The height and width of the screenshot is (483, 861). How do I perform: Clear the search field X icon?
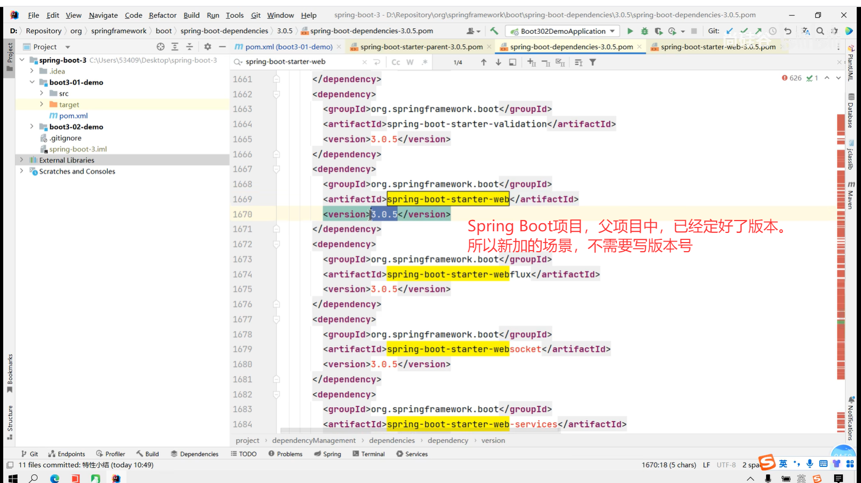pyautogui.click(x=365, y=62)
